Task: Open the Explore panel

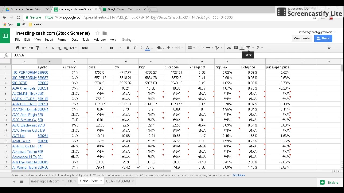Action: [x=329, y=183]
